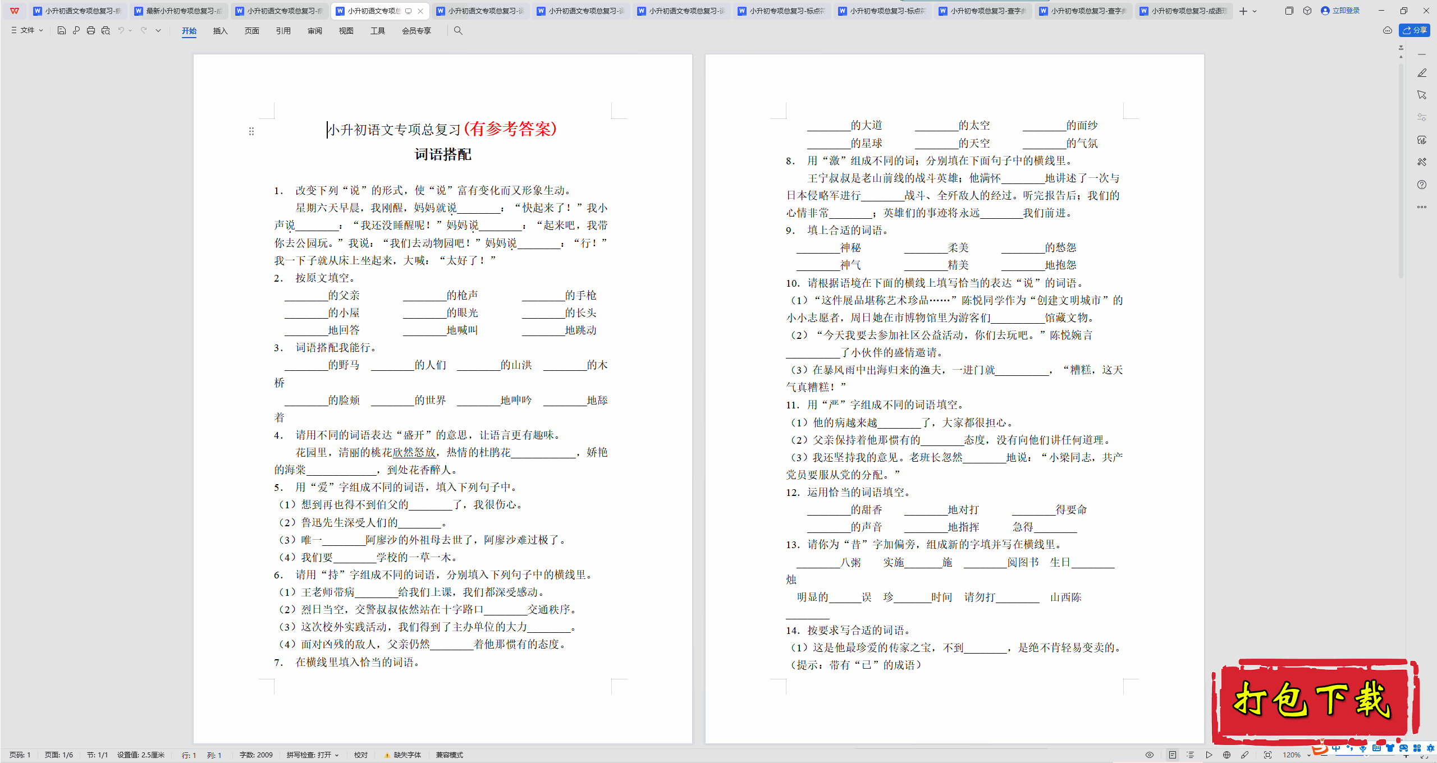Click the cube app icon beside login
Viewport: 1437px width, 763px height.
pos(1307,11)
